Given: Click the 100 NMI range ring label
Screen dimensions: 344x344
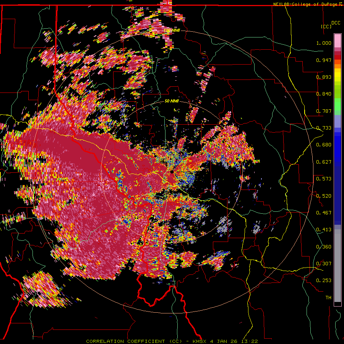Looking at the screenshot, I should tap(172, 30).
